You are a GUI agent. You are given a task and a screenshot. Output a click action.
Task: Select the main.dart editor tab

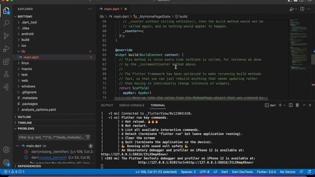point(112,9)
